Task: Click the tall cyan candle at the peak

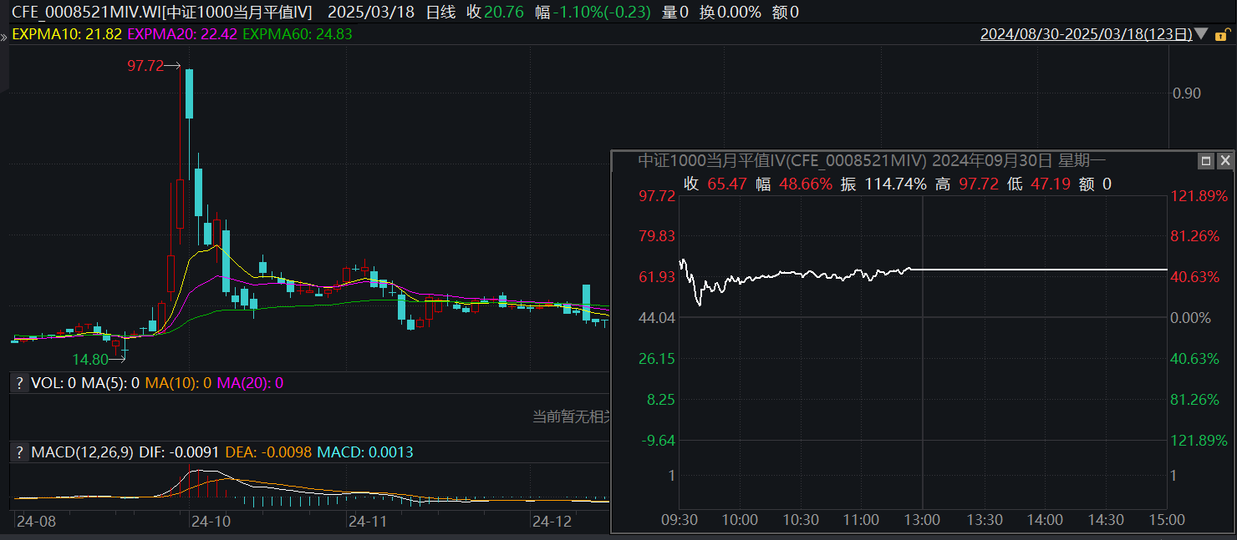Action: (190, 93)
